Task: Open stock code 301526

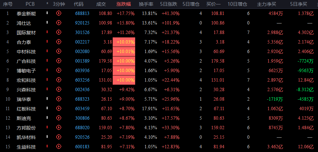Action: click(x=82, y=33)
